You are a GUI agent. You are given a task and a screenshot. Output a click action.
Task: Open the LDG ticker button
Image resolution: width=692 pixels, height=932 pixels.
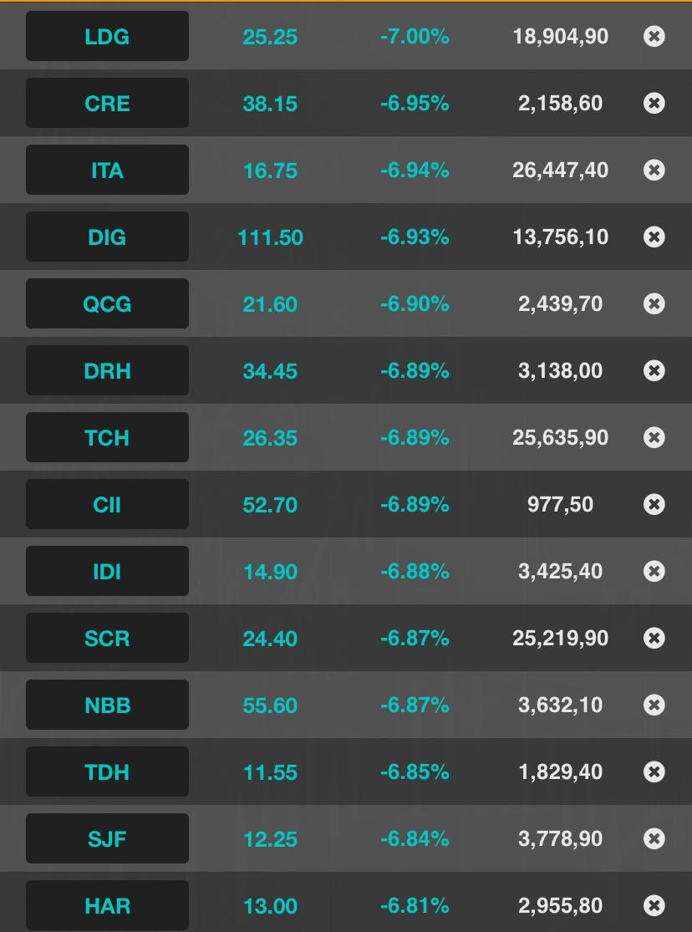click(x=107, y=36)
